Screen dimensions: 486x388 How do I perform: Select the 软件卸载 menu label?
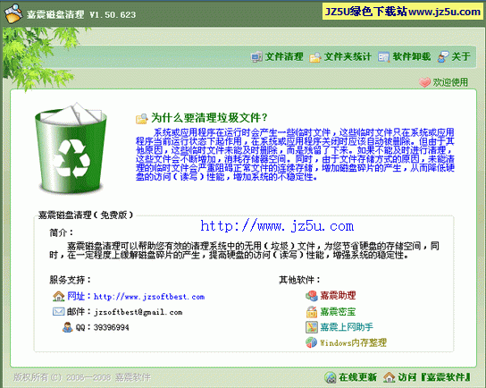click(412, 56)
